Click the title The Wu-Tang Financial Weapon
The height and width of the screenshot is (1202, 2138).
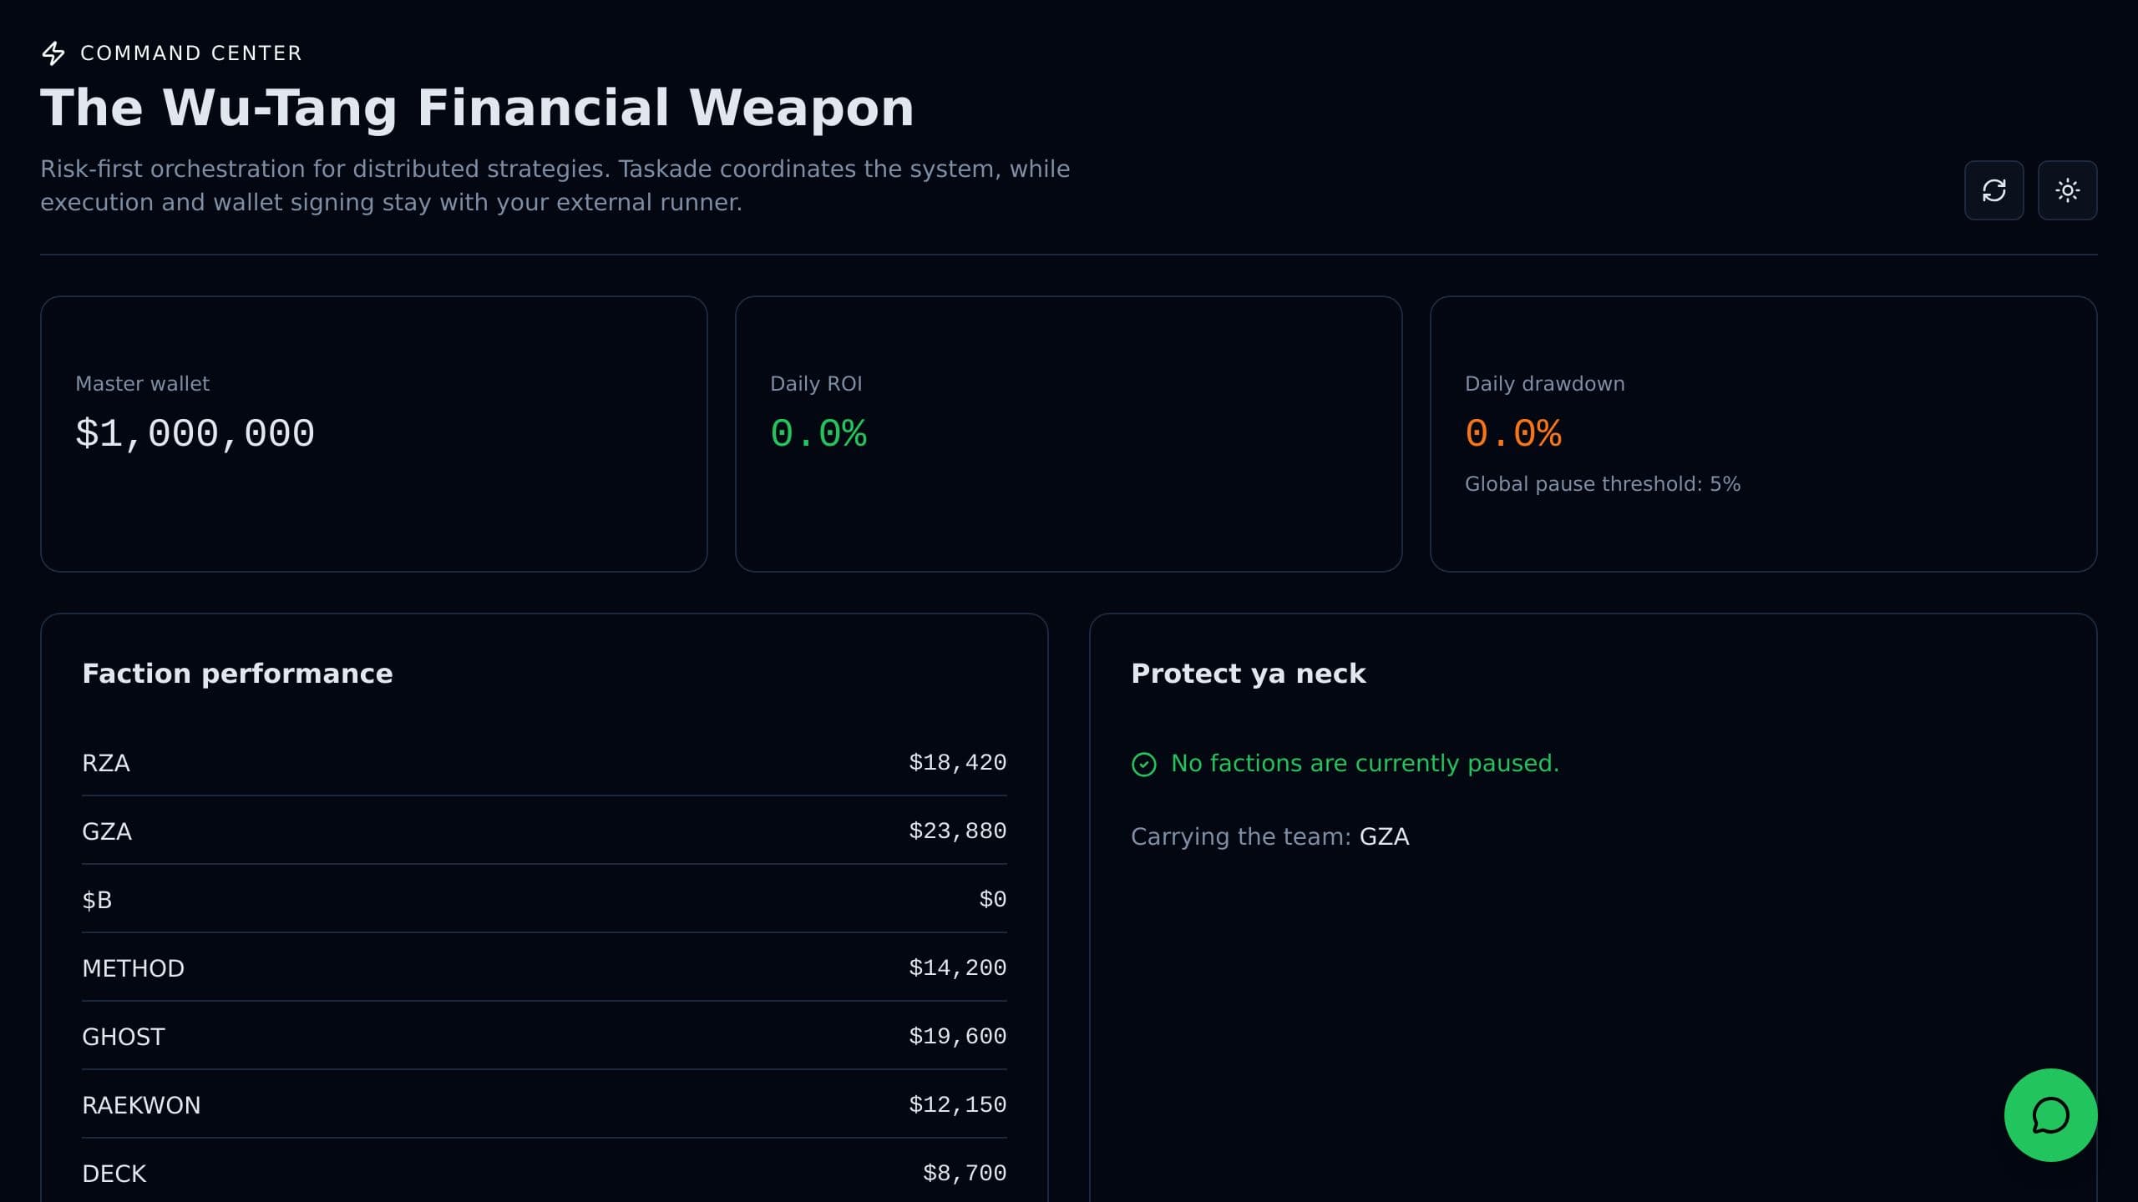(x=477, y=108)
